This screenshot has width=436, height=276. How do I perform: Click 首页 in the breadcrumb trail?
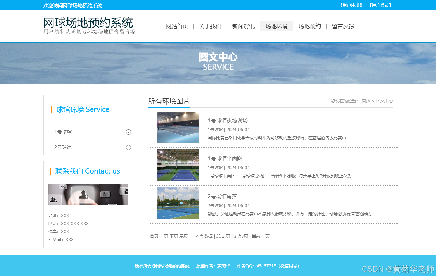click(366, 101)
